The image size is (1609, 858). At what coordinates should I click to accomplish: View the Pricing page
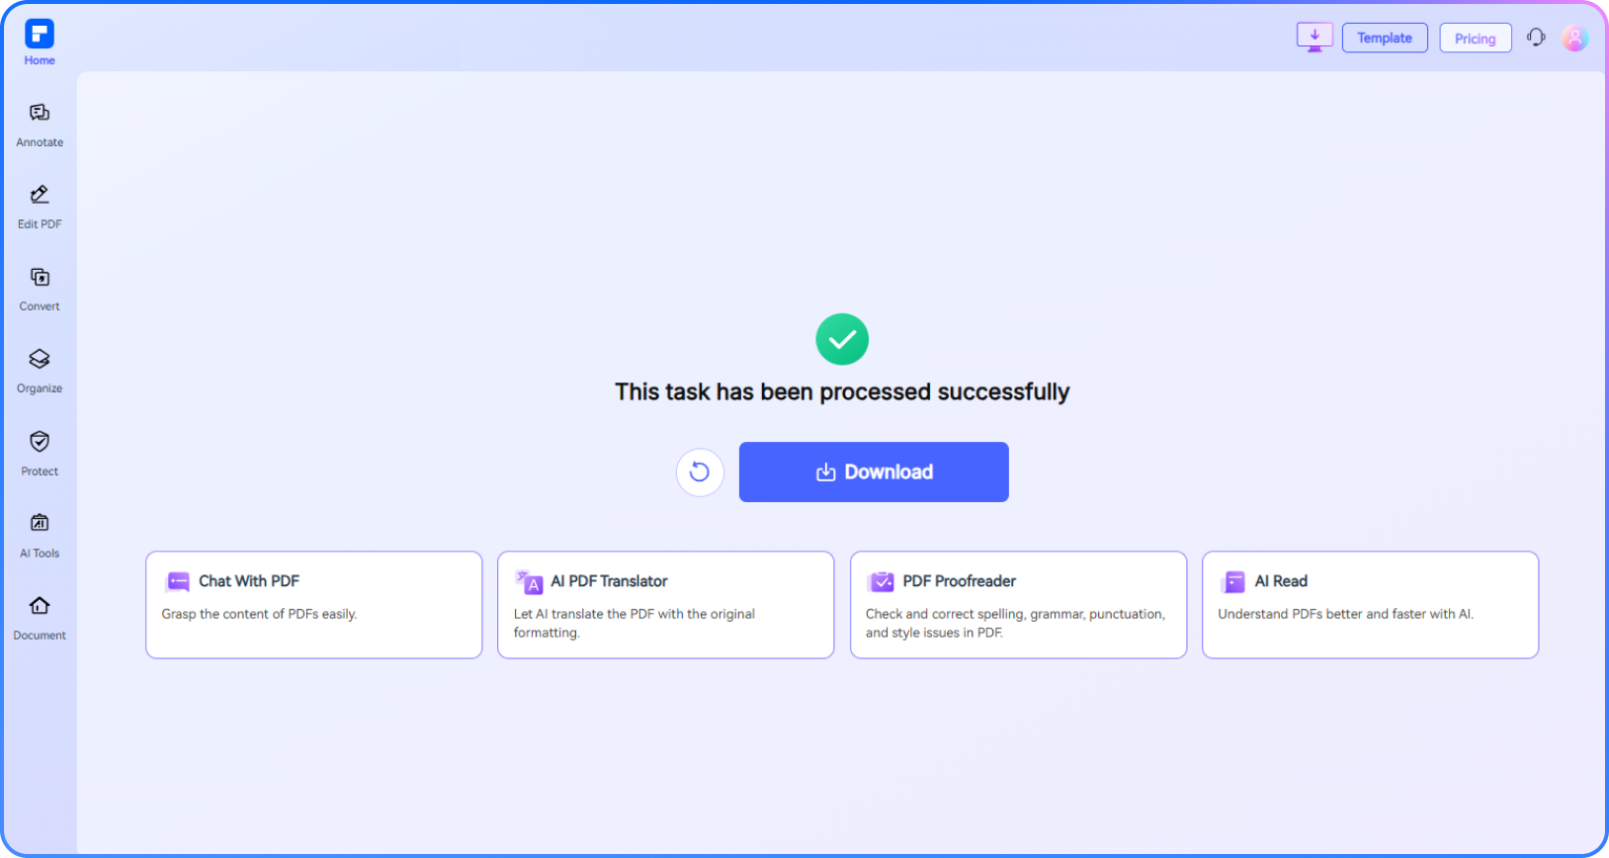click(x=1475, y=39)
